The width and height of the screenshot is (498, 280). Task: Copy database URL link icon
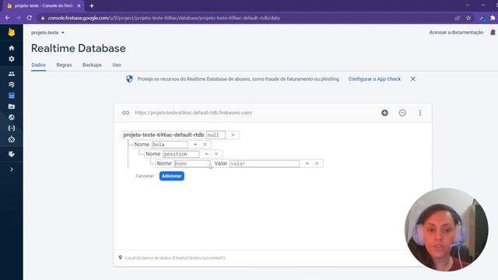point(126,113)
